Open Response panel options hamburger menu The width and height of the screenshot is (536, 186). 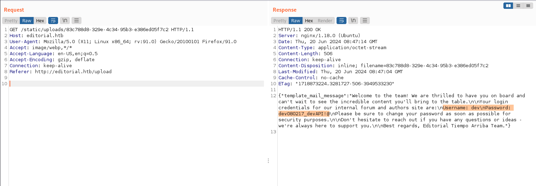pyautogui.click(x=365, y=21)
